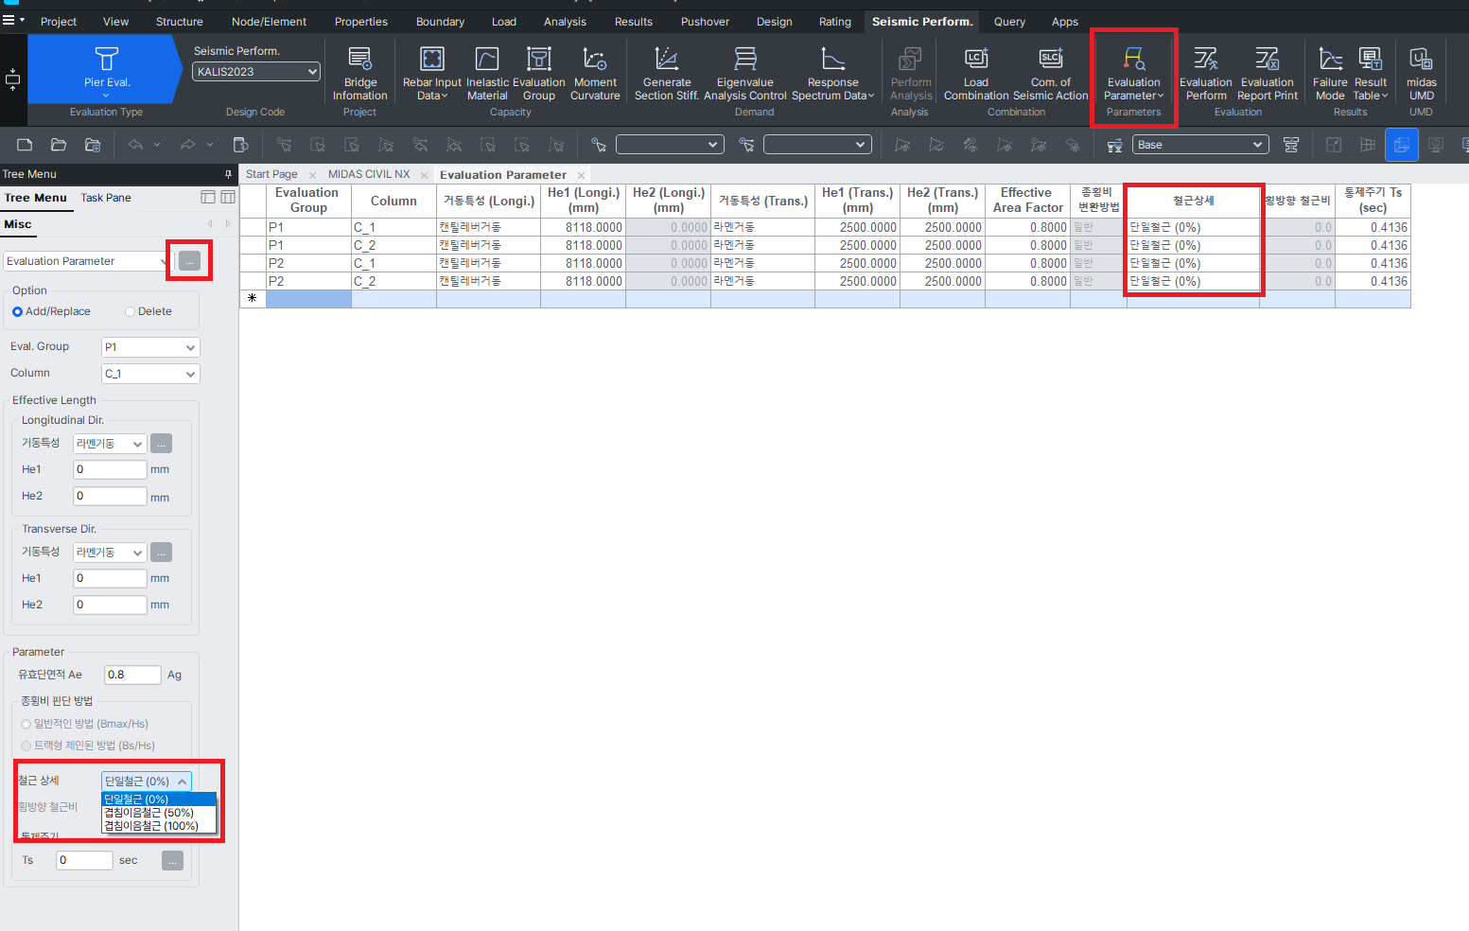Click the Longitudinal He1 input field
This screenshot has width=1469, height=931.
pyautogui.click(x=110, y=470)
